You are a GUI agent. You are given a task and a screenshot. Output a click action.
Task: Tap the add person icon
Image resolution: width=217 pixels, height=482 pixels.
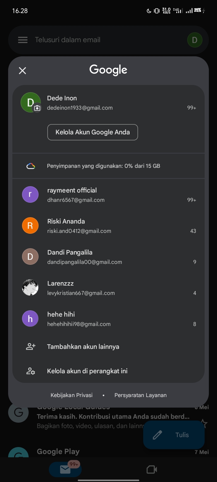[x=31, y=347]
